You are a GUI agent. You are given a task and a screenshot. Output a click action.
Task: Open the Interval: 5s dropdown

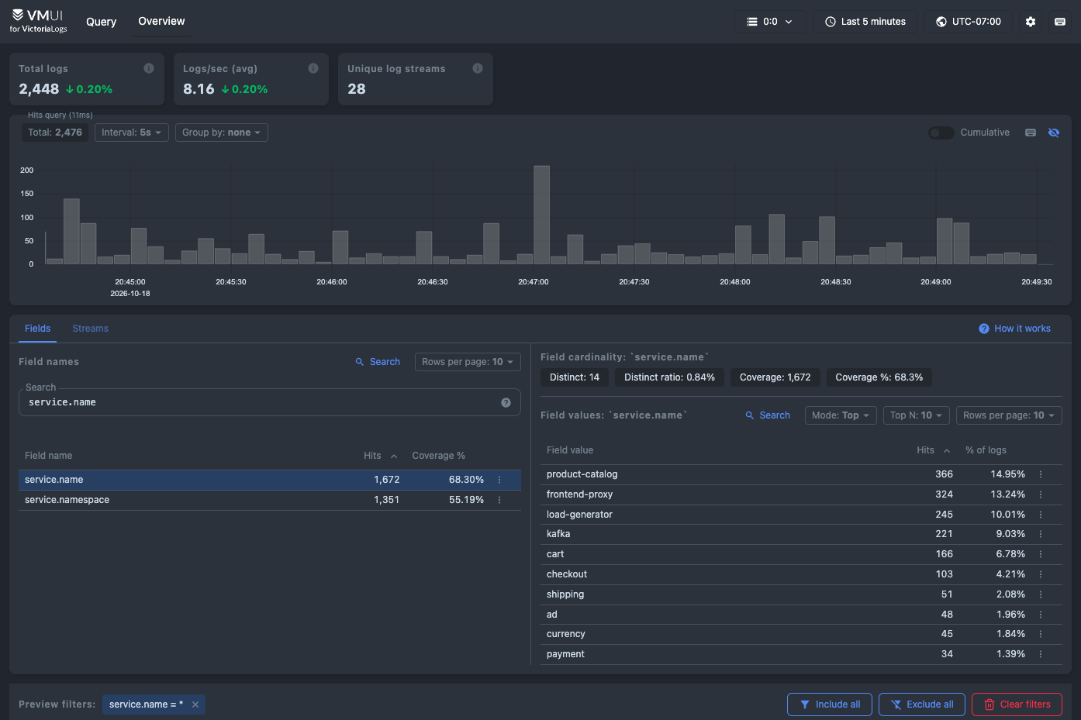132,133
